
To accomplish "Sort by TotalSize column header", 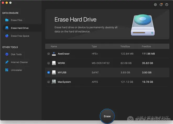I will (125, 46).
